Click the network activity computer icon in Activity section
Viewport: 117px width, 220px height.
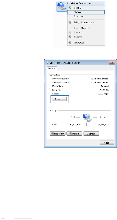point(87,118)
